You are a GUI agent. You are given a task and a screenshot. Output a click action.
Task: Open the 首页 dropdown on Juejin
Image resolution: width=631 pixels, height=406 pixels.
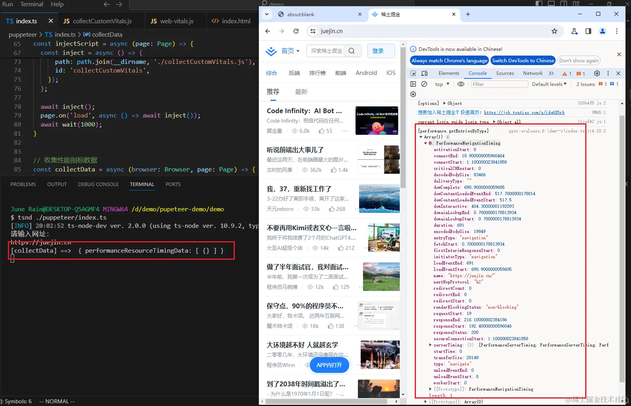click(290, 51)
